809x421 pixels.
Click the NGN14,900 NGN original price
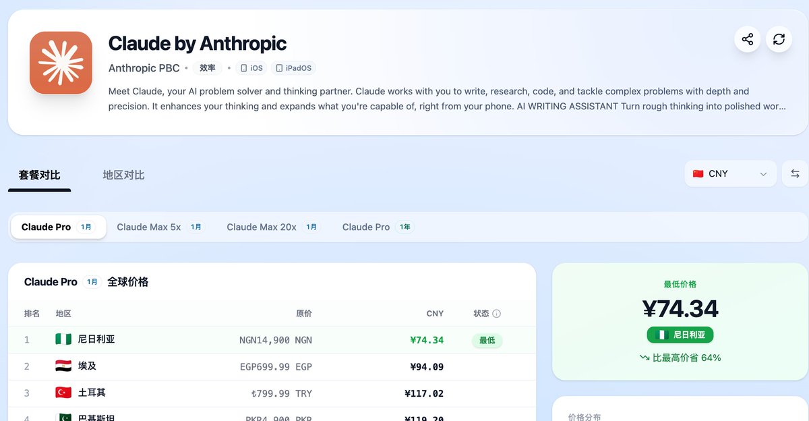pos(276,340)
